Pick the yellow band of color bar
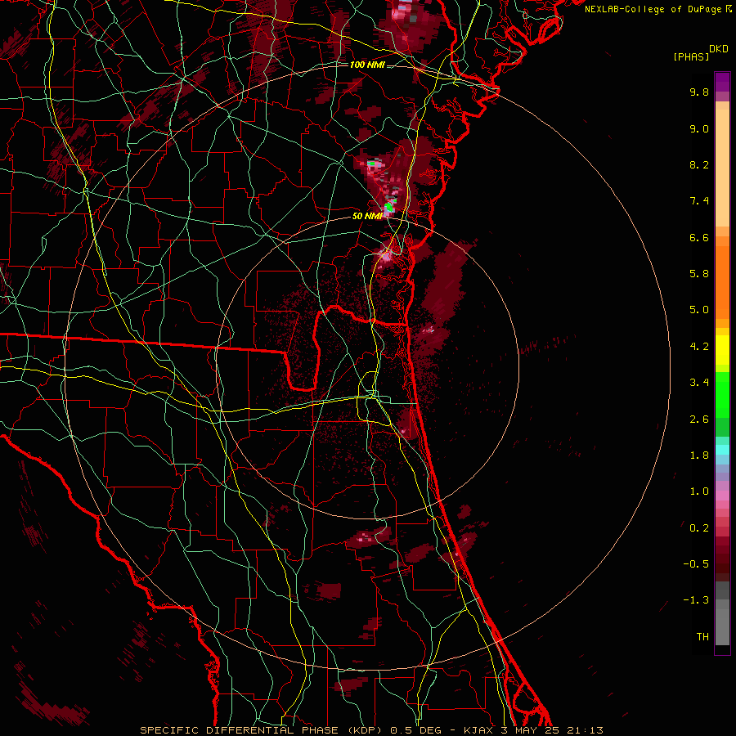This screenshot has width=736, height=736. click(722, 350)
